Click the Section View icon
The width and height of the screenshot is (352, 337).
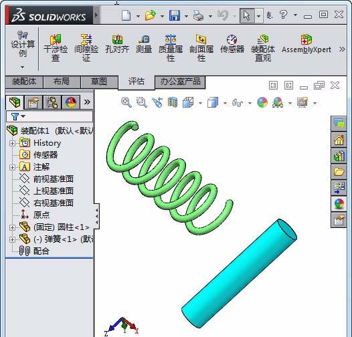pos(173,102)
